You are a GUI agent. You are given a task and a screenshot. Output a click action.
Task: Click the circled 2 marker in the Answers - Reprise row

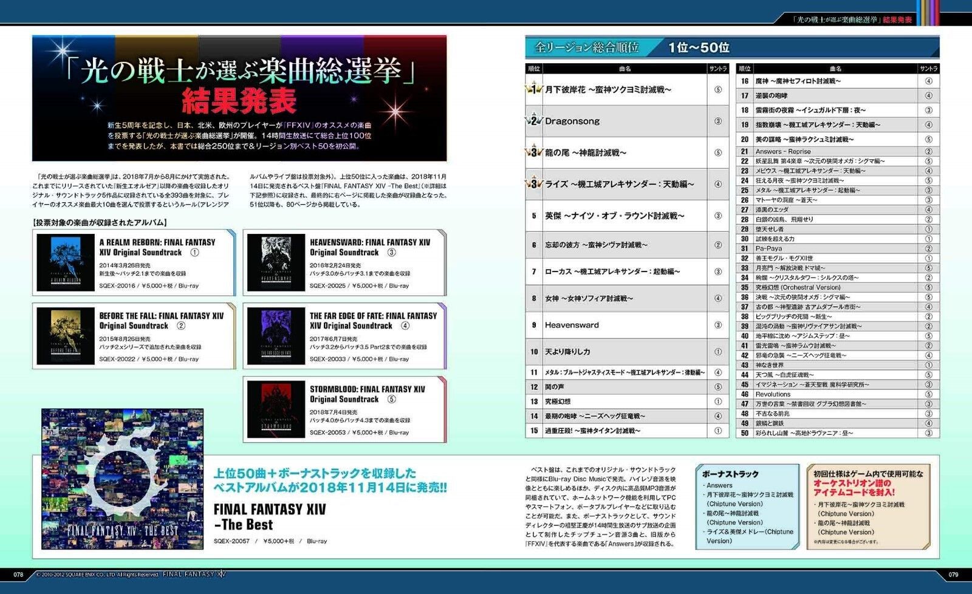(929, 151)
